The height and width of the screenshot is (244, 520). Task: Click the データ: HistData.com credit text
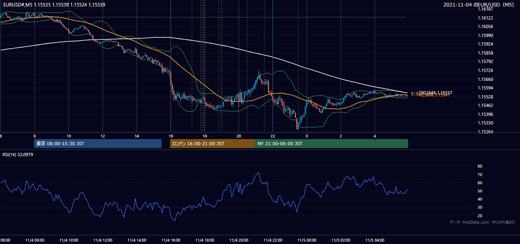pos(482,222)
